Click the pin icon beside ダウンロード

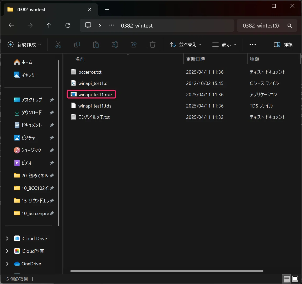(x=52, y=112)
